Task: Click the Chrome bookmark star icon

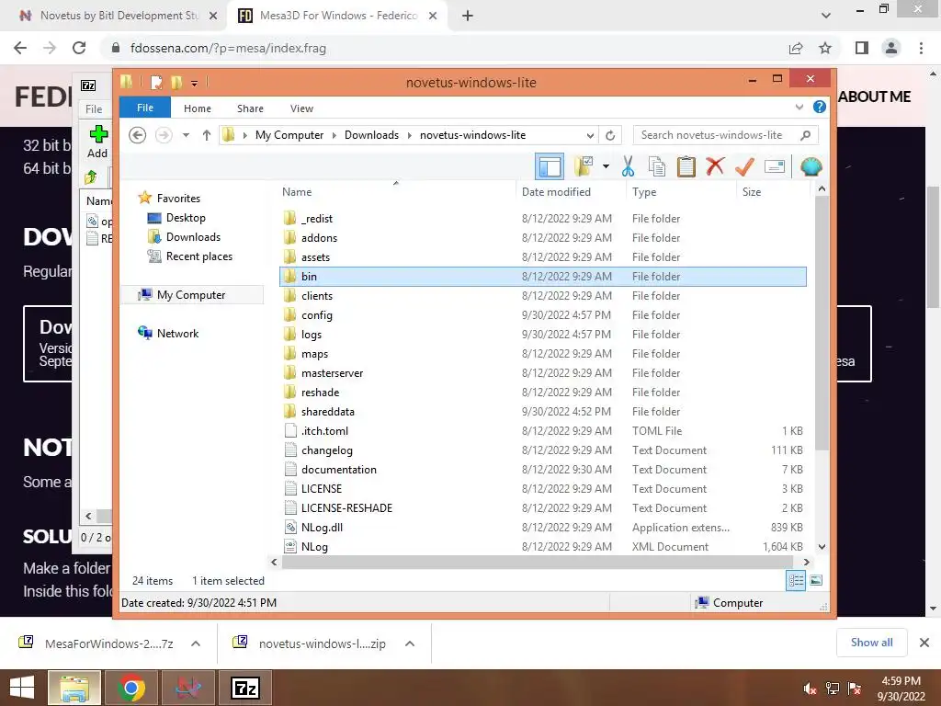Action: coord(825,48)
